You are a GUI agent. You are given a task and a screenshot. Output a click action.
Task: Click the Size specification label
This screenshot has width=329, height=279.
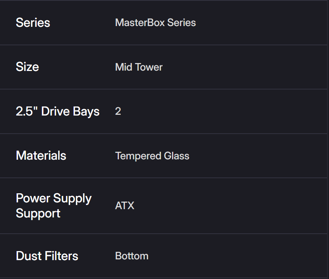point(27,67)
